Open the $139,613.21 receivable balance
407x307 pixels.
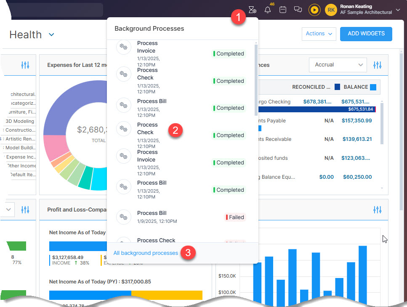click(x=357, y=139)
